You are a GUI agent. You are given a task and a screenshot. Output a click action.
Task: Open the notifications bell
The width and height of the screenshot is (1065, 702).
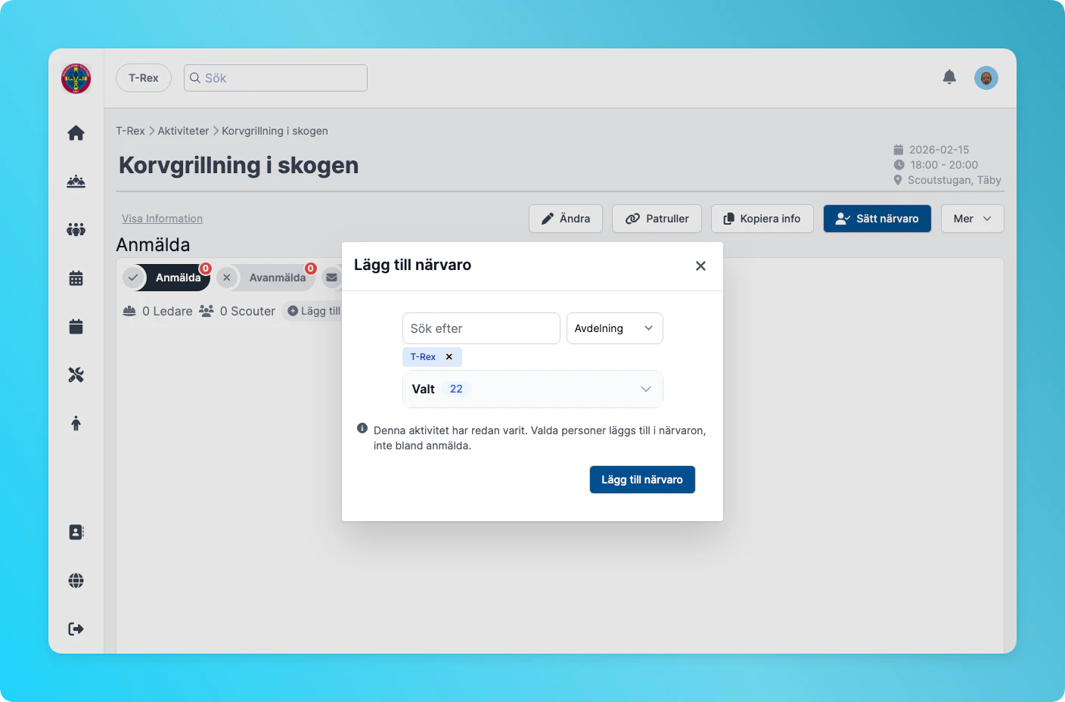(x=949, y=76)
